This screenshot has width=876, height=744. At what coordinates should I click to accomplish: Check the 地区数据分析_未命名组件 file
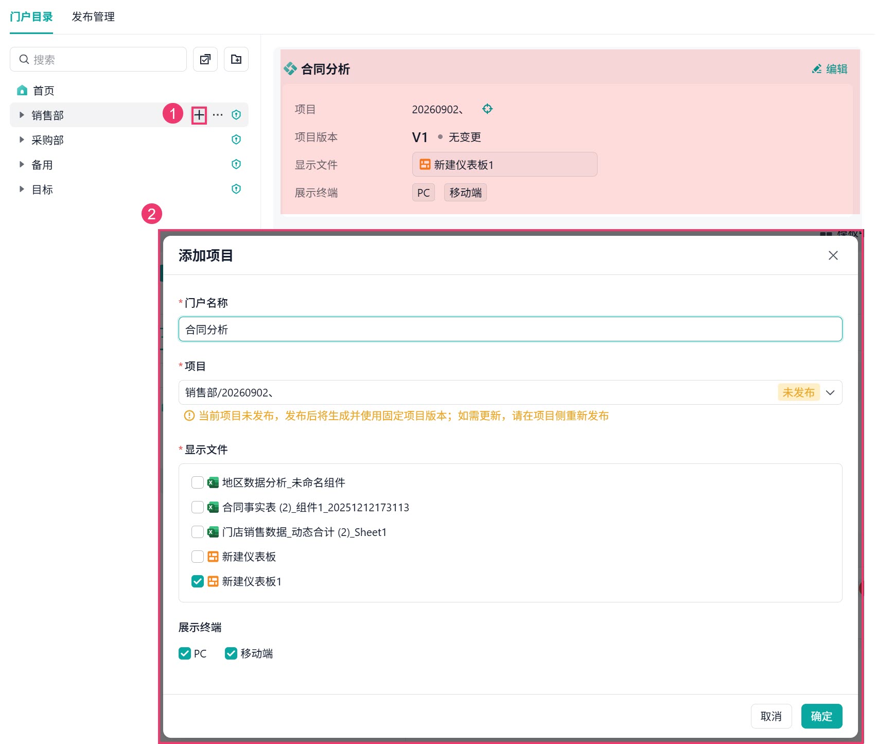[198, 482]
